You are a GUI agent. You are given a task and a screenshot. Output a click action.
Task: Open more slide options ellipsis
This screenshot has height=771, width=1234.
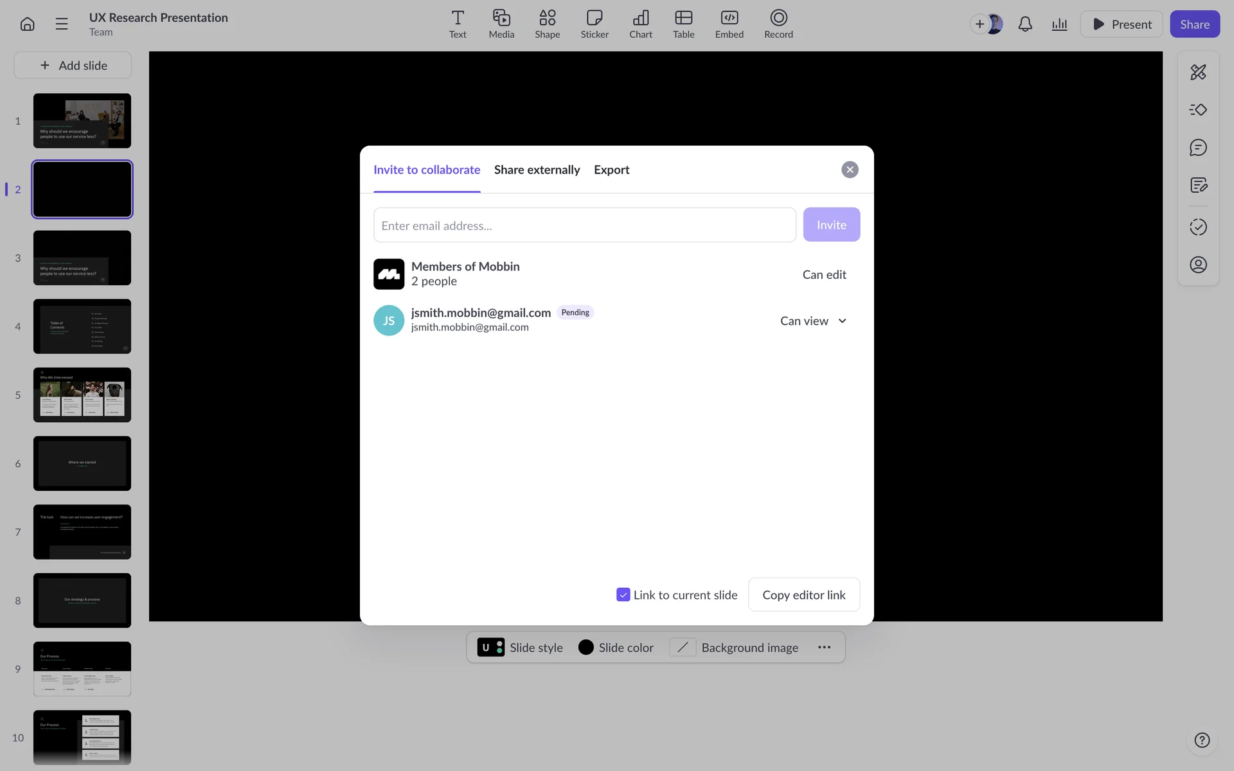pyautogui.click(x=824, y=648)
